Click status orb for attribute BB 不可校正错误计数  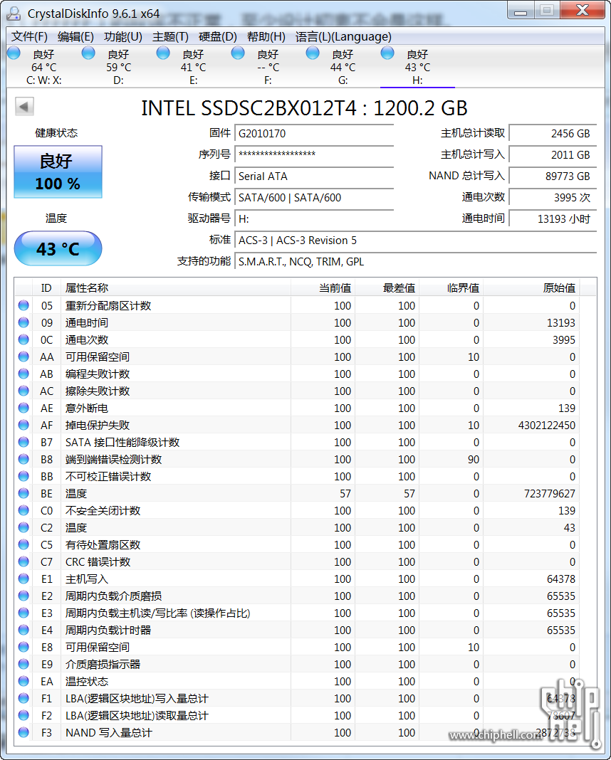click(23, 476)
